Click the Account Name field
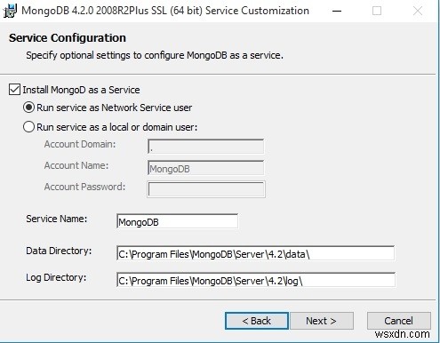Image resolution: width=440 pixels, height=343 pixels. pos(205,168)
